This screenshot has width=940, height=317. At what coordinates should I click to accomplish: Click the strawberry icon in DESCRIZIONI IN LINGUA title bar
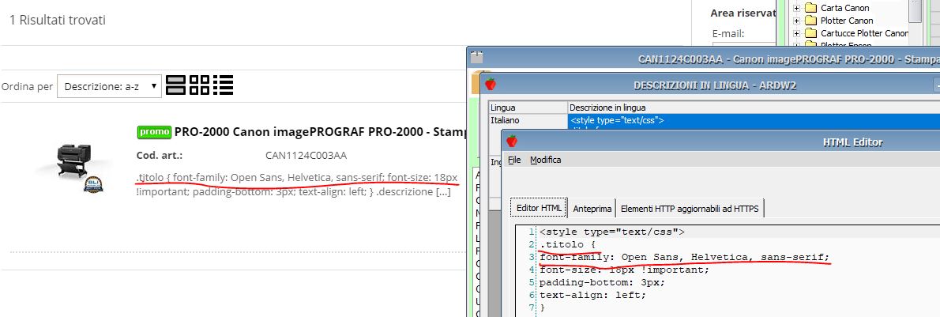tap(491, 85)
